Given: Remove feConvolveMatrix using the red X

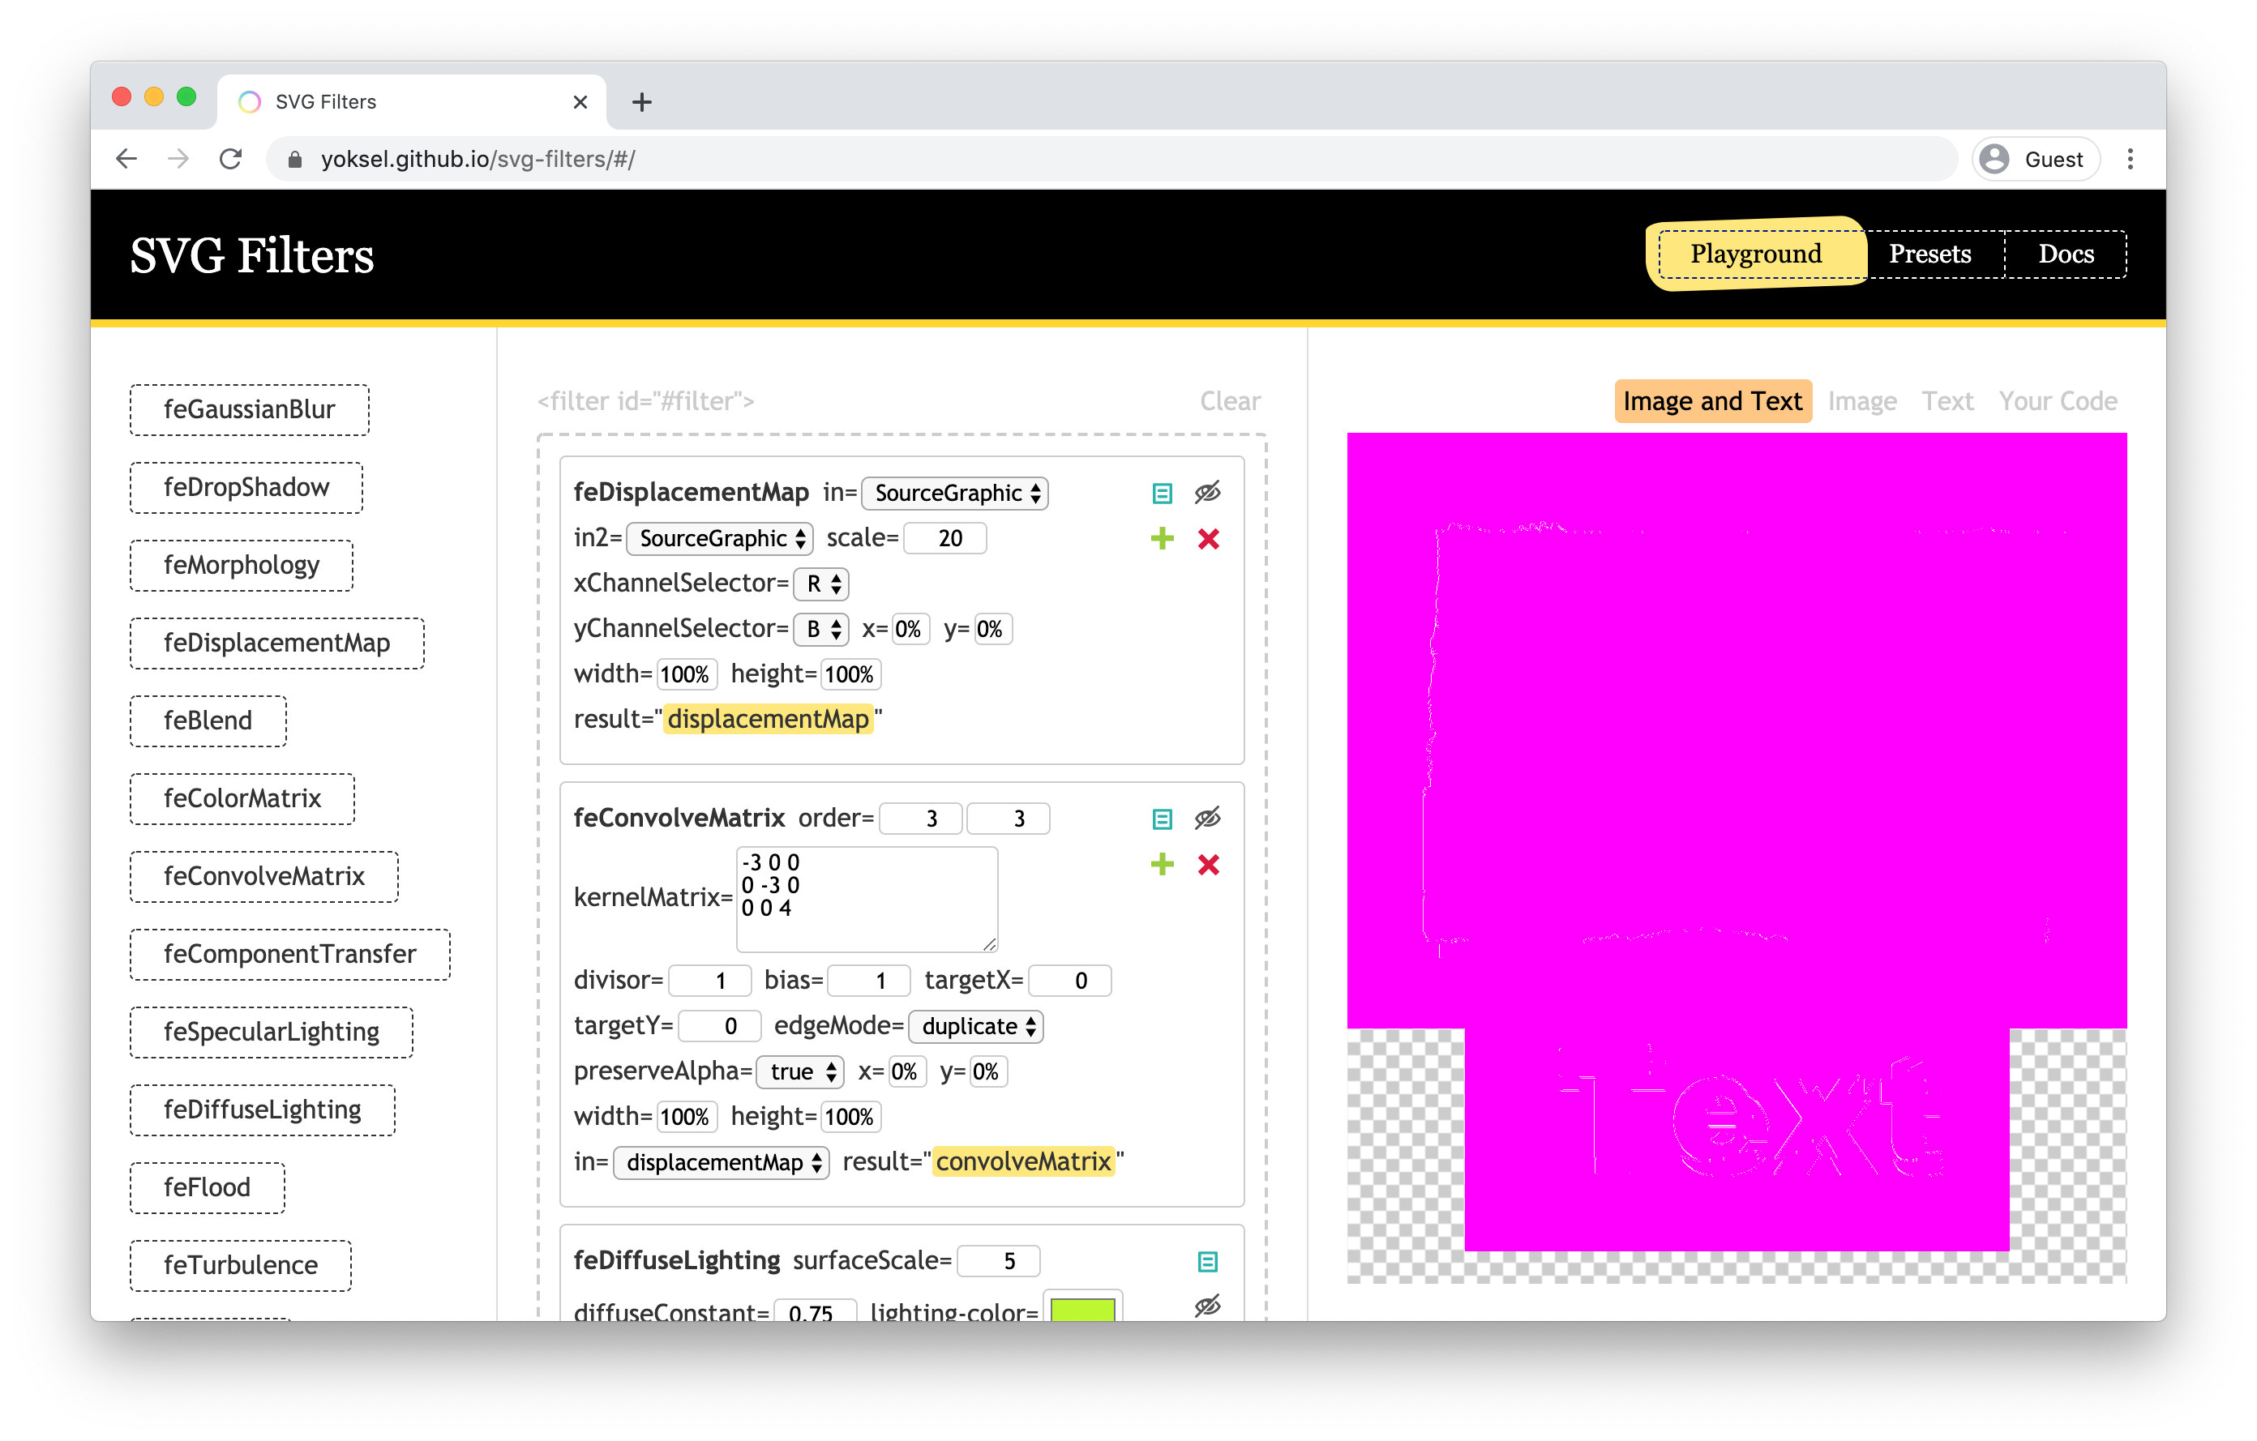Looking at the screenshot, I should [1208, 864].
